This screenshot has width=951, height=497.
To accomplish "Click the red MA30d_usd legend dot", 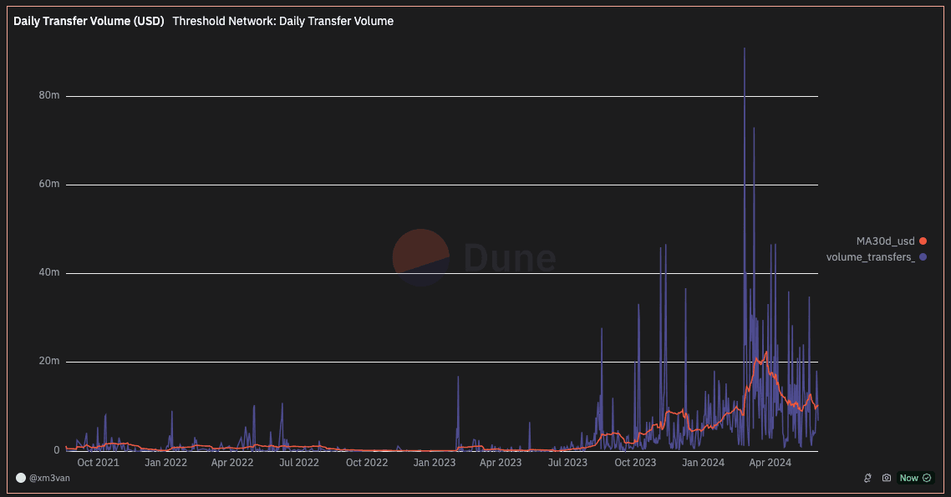I will point(923,241).
